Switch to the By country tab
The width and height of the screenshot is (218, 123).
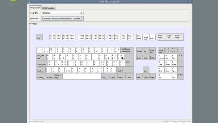[35, 8]
